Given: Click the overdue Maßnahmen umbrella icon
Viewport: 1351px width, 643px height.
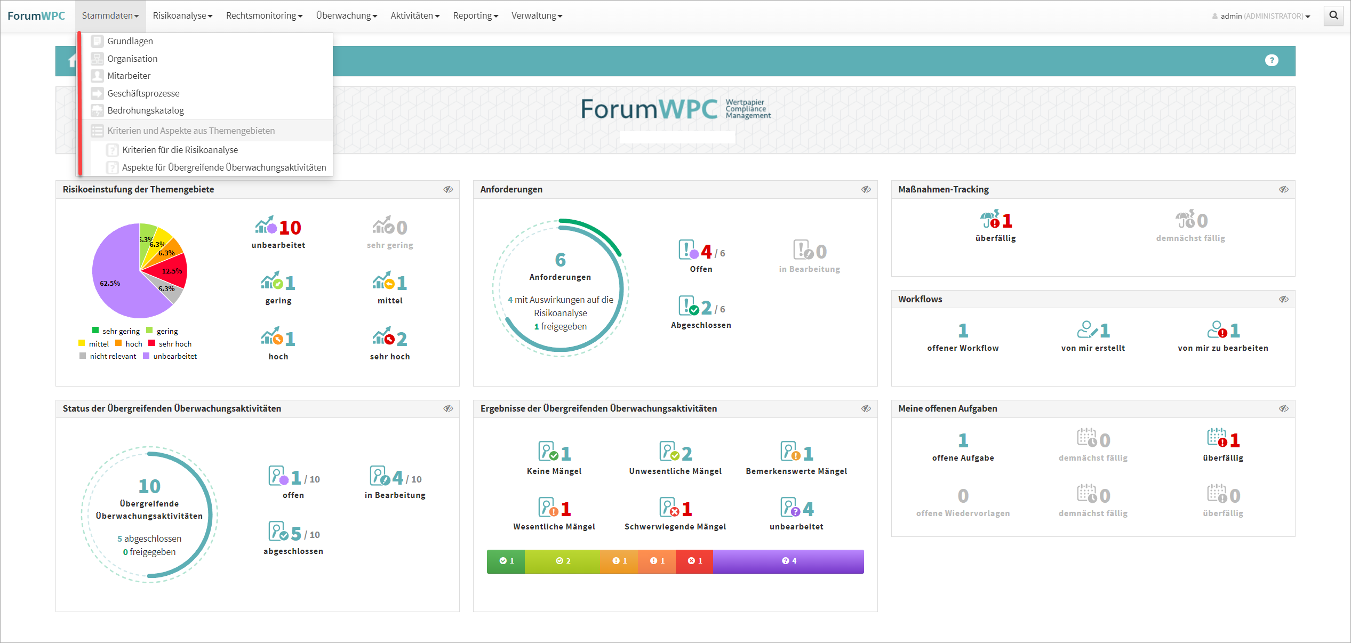Looking at the screenshot, I should click(989, 220).
